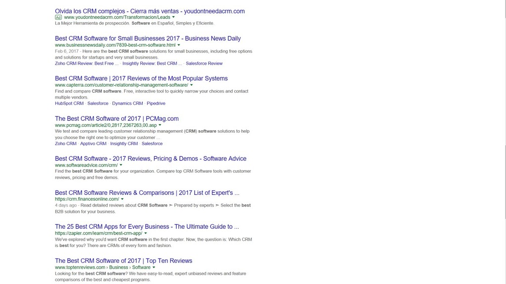This screenshot has height=284, width=506.
Task: Open the Insightly CRM sitelink
Action: 124,144
